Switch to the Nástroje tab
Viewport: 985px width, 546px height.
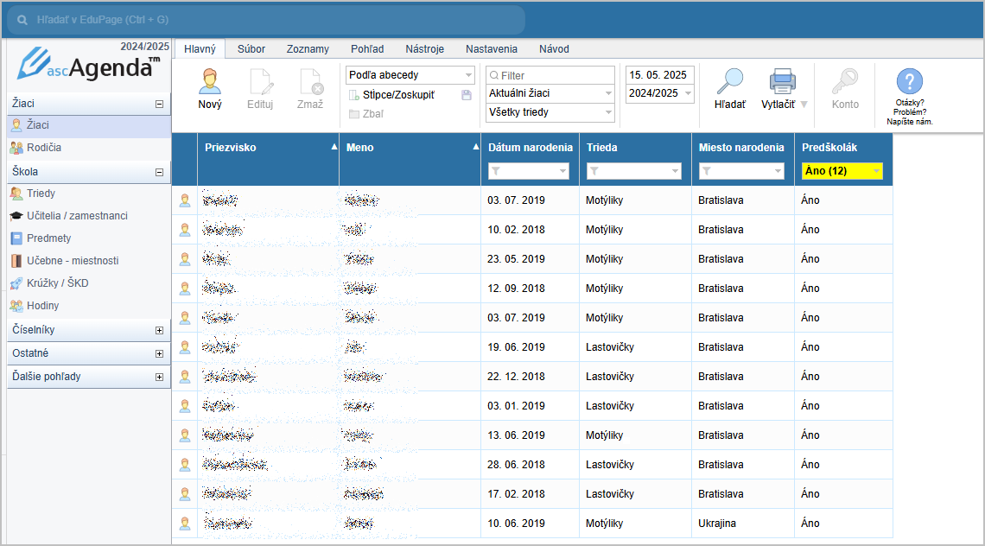point(424,49)
